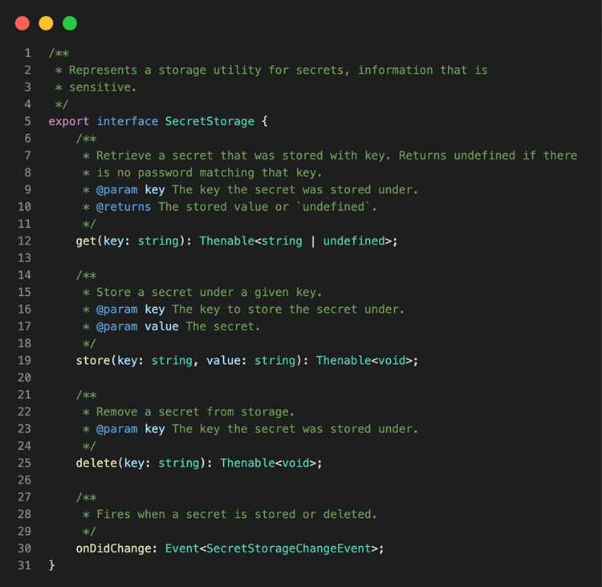Click the yellow minimize dot
This screenshot has height=587, width=602.
(x=46, y=23)
